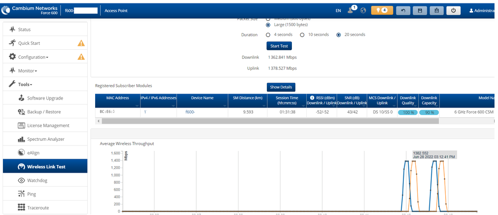Go to the Software Upgrade page

(x=45, y=98)
